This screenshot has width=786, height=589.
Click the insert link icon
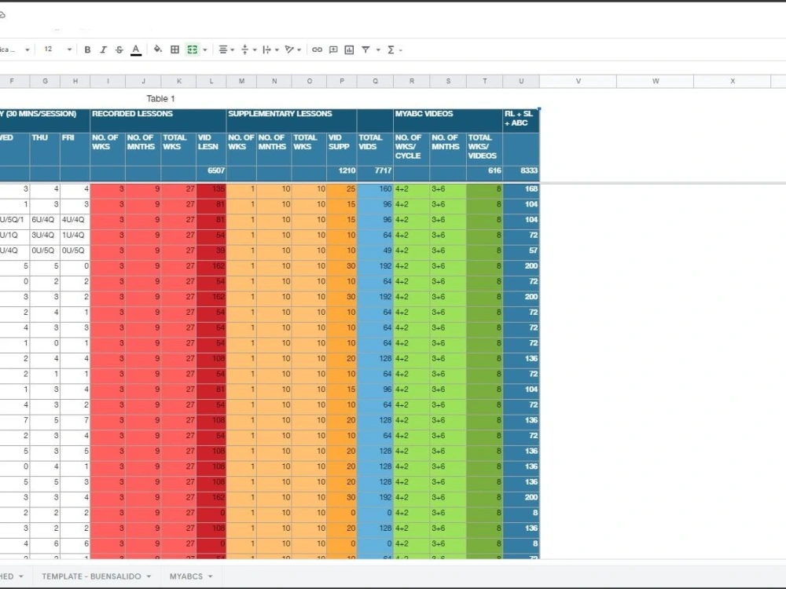tap(318, 49)
